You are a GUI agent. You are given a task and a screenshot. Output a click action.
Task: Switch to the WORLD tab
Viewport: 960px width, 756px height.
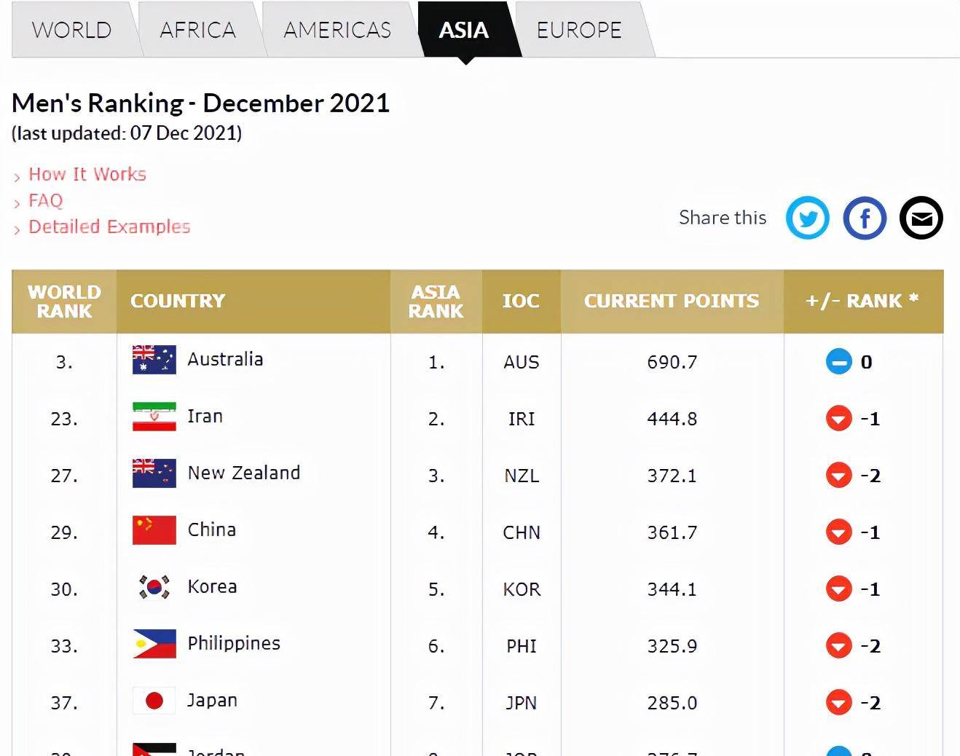72,30
